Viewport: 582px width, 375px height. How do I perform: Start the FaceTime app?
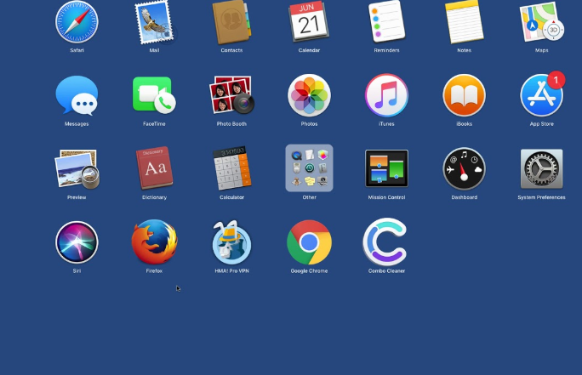click(x=154, y=95)
